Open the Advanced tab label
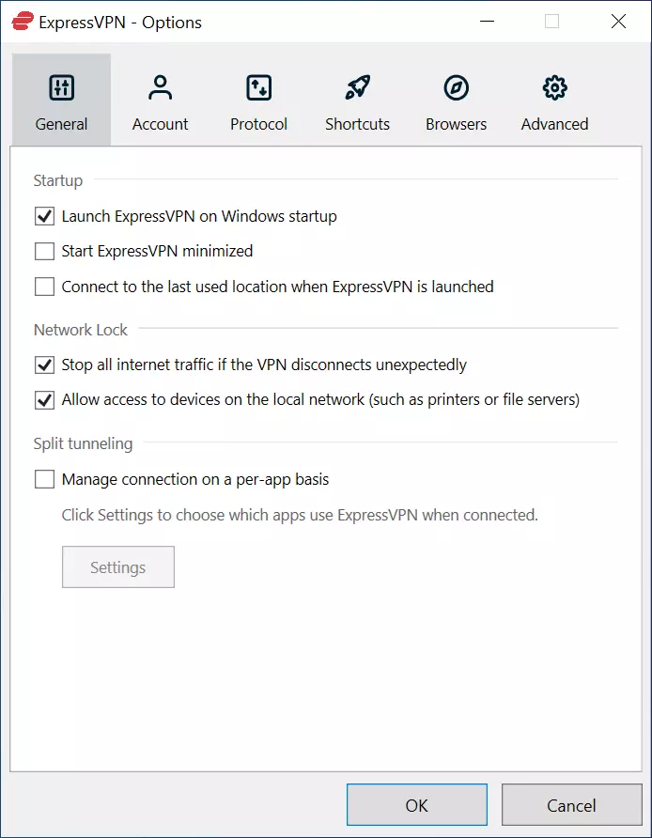 point(554,124)
